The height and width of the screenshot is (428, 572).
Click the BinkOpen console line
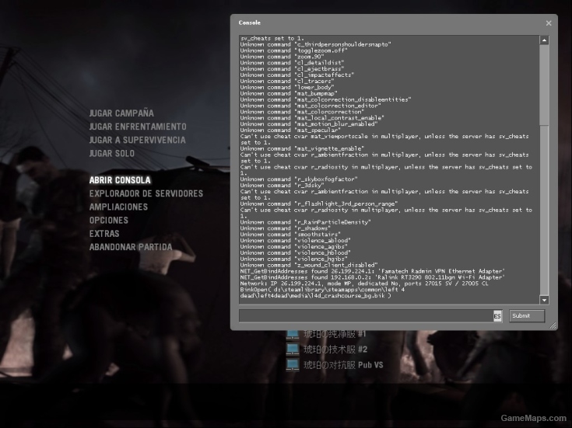322,293
